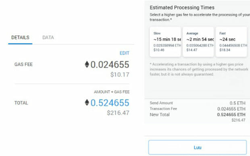Click the TOTAL label

21,103
